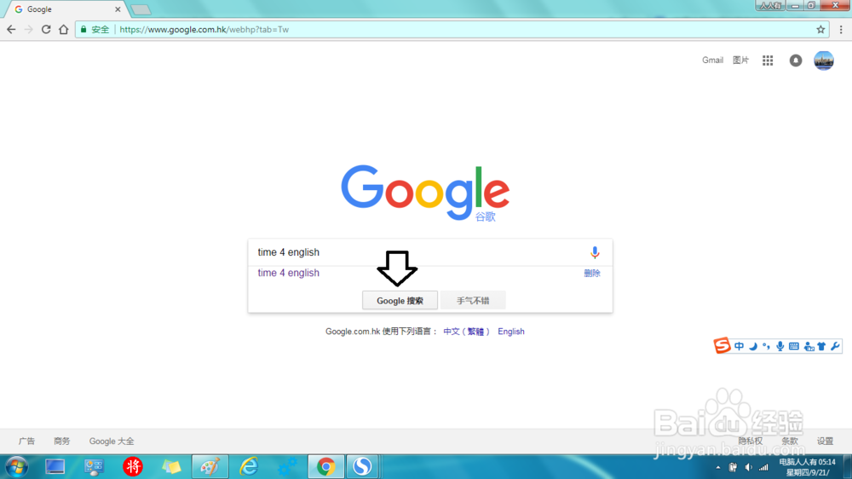Open Sogou skin shirt icon
Image resolution: width=852 pixels, height=479 pixels.
[821, 346]
